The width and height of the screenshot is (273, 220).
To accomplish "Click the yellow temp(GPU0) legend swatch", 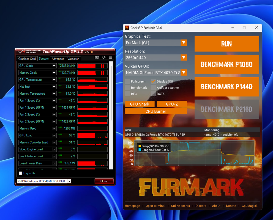I will (x=140, y=146).
